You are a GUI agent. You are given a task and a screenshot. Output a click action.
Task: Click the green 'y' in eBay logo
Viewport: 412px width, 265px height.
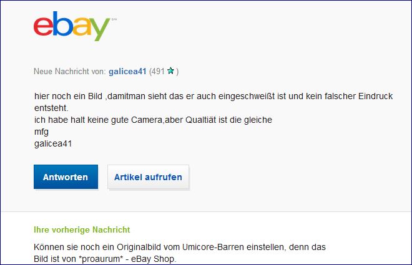pos(101,29)
